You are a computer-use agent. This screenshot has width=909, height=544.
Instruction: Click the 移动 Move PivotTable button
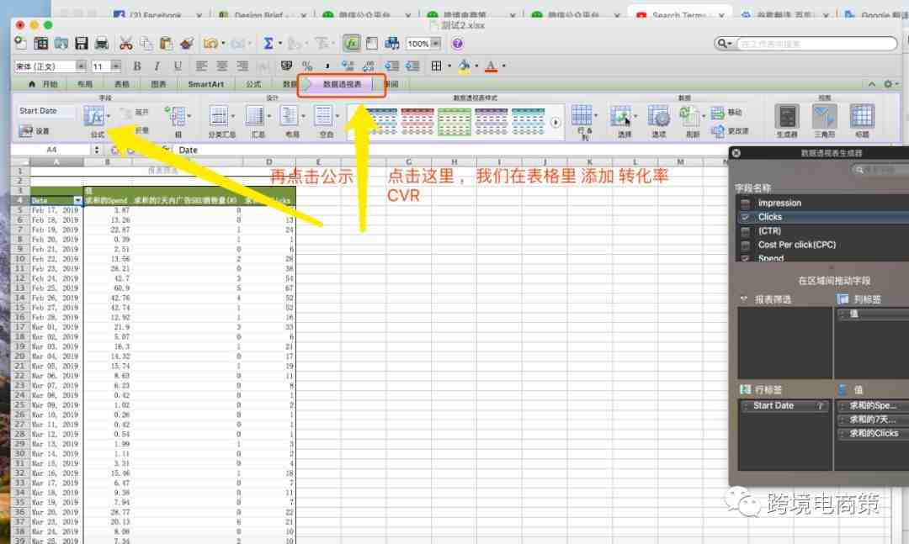[726, 113]
